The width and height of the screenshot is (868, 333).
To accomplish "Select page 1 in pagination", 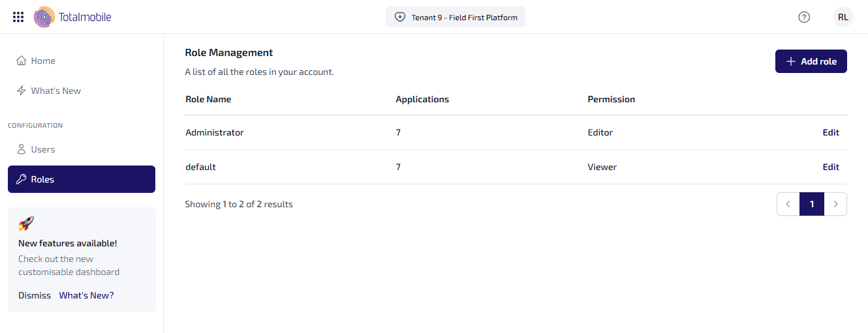I will click(812, 204).
